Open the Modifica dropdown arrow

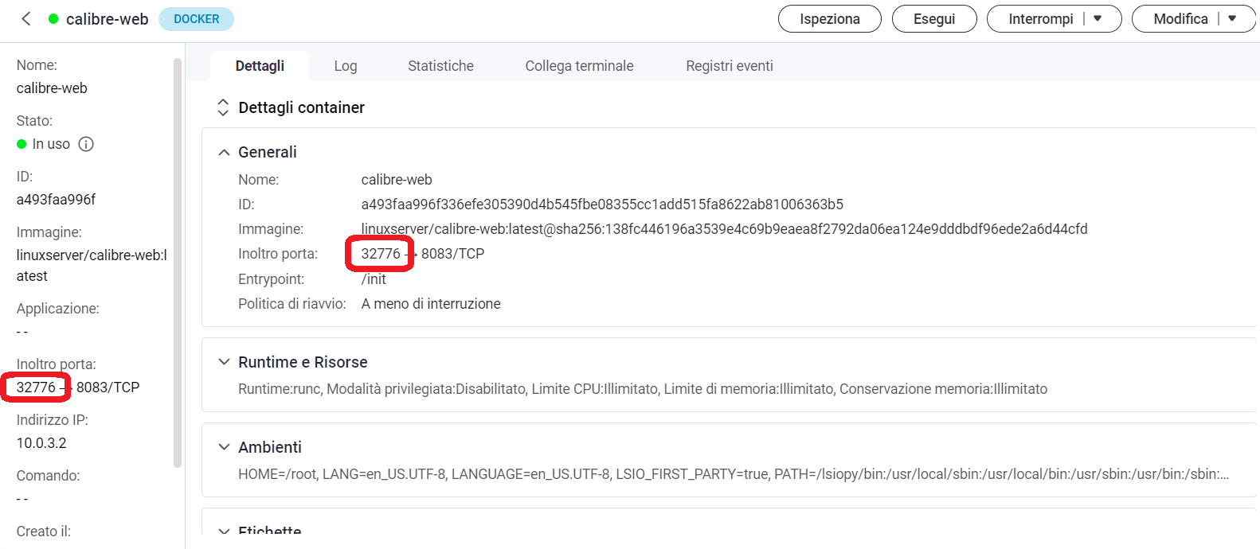[x=1232, y=19]
